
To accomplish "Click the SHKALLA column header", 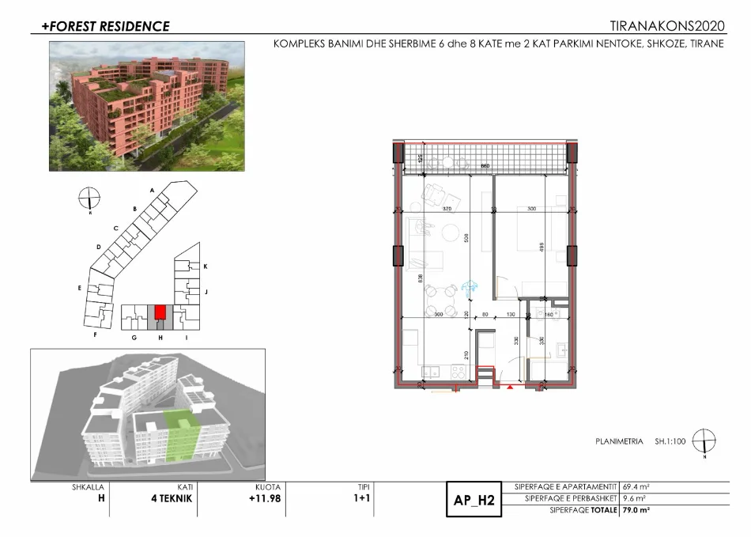I will coord(88,487).
